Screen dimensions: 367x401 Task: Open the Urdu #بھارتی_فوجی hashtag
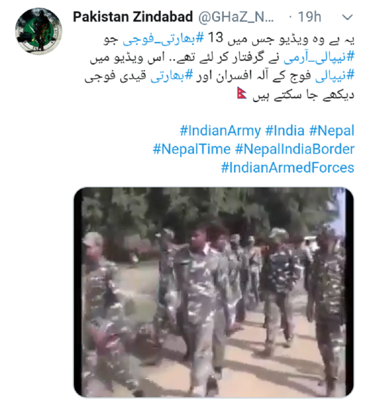[163, 39]
